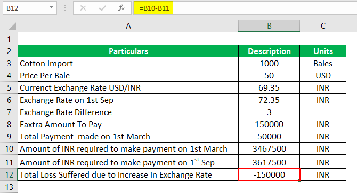The width and height of the screenshot is (357, 193).
Task: Click the Enter checkmark formula bar icon
Action: pyautogui.click(x=102, y=8)
